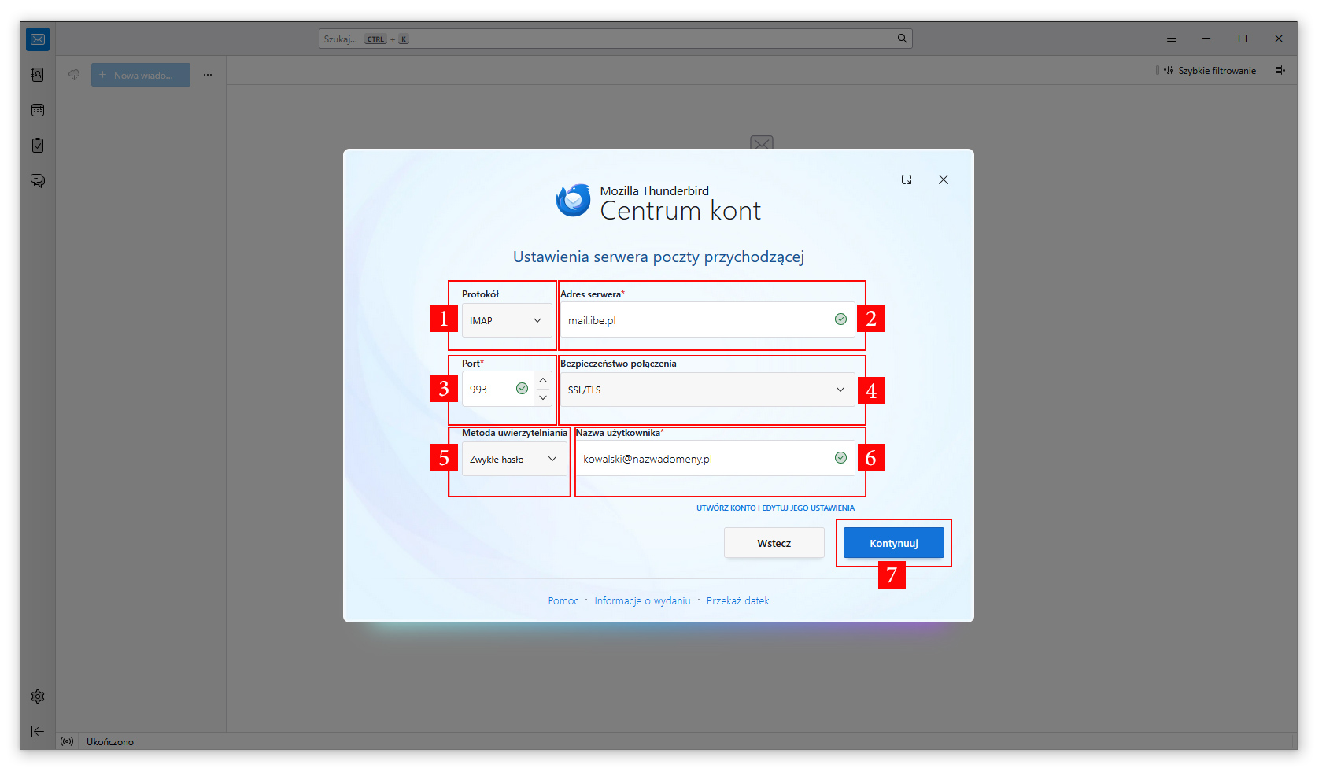Collapse the spaces toolbar with arrow icon
Viewport: 1326px width, 783px height.
coord(38,731)
